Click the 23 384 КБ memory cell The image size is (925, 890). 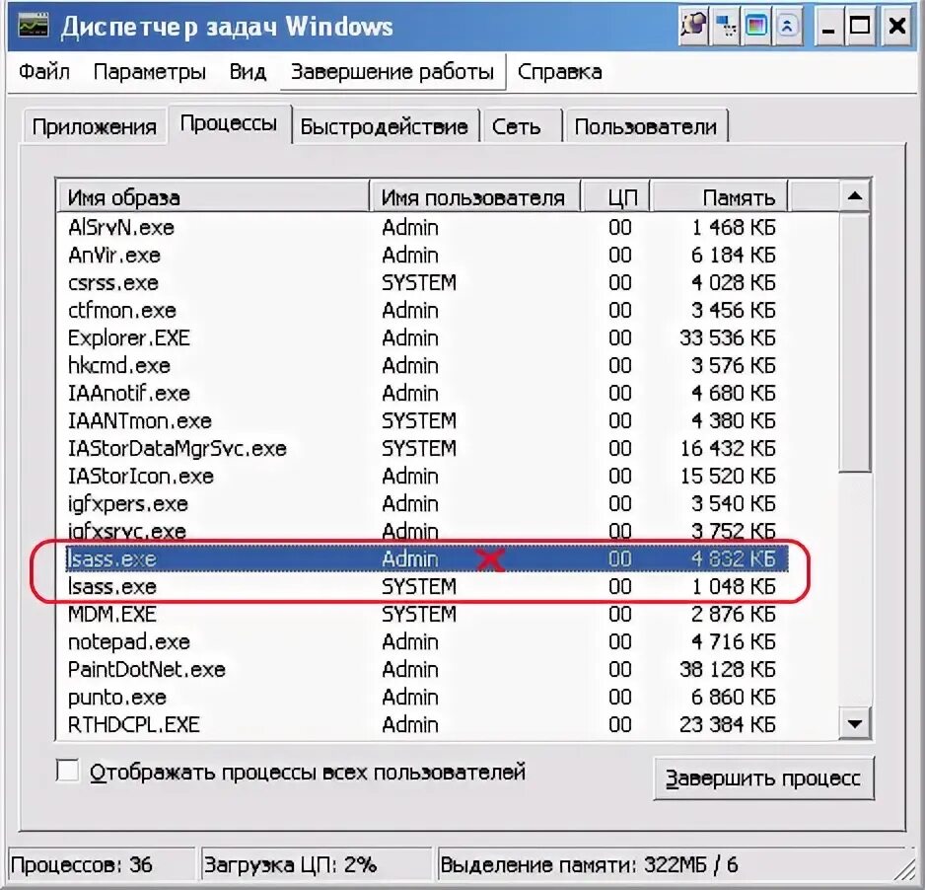pyautogui.click(x=728, y=725)
